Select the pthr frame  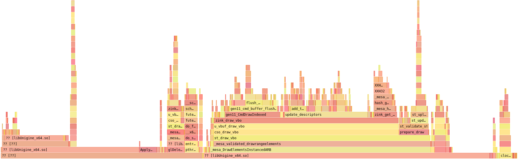(x=191, y=150)
